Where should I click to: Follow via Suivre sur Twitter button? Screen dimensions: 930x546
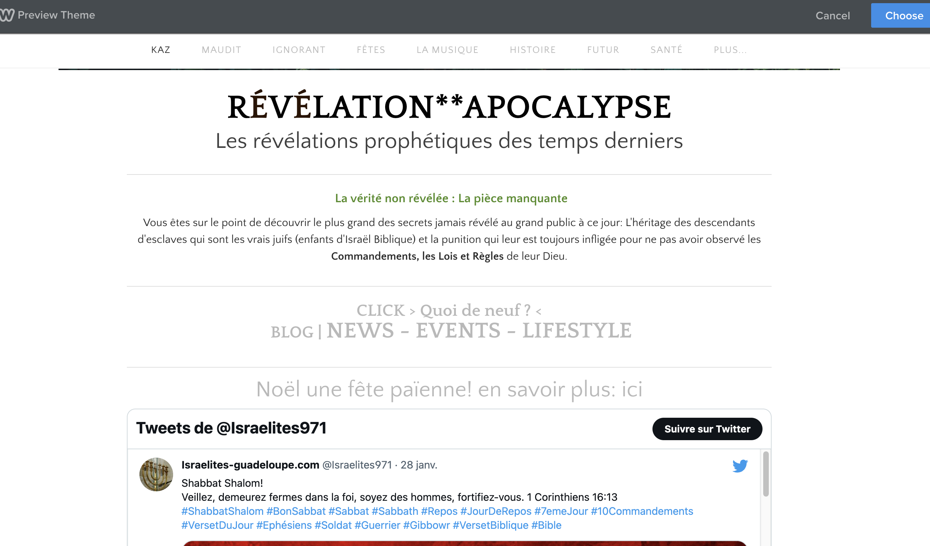(x=707, y=429)
